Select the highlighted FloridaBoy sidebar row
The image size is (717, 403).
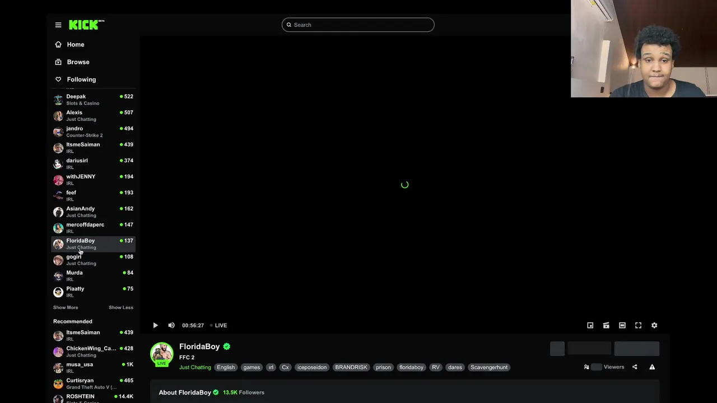point(93,243)
